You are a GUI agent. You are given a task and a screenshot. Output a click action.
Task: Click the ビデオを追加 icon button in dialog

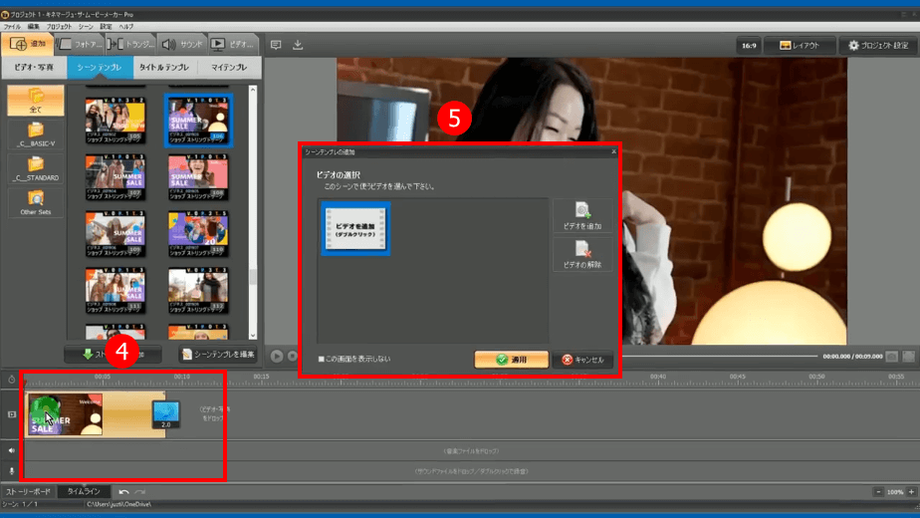click(x=582, y=217)
